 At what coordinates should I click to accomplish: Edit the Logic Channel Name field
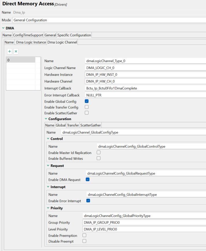click(145, 68)
